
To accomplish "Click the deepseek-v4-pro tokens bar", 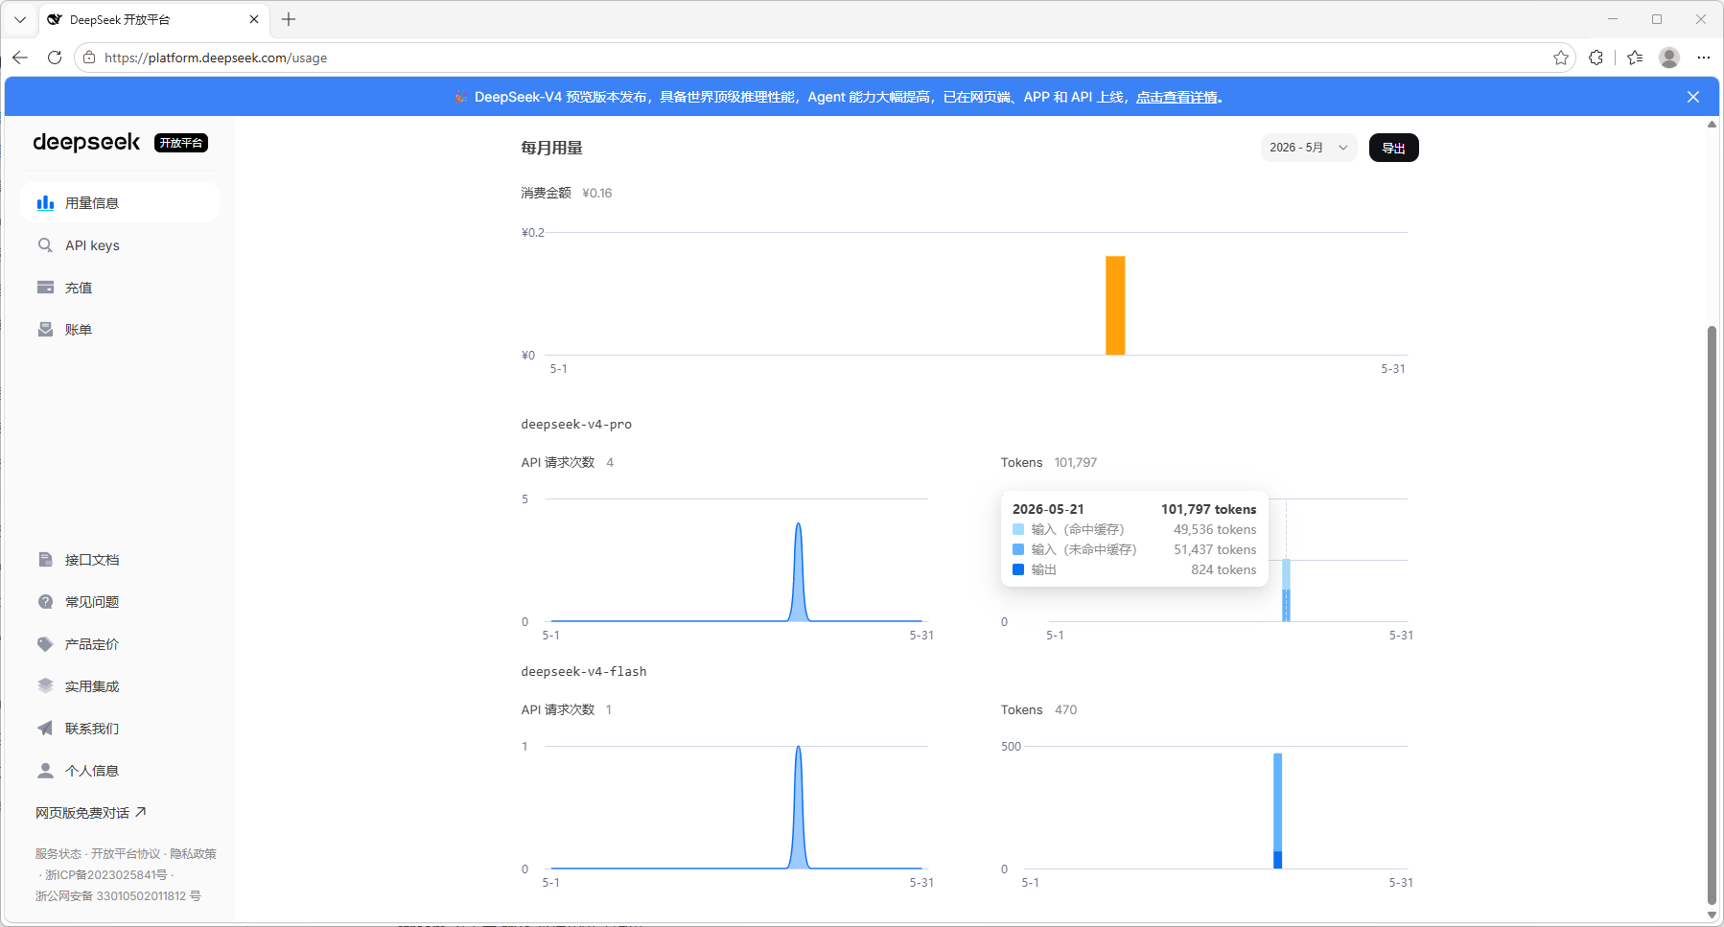I will tap(1286, 591).
